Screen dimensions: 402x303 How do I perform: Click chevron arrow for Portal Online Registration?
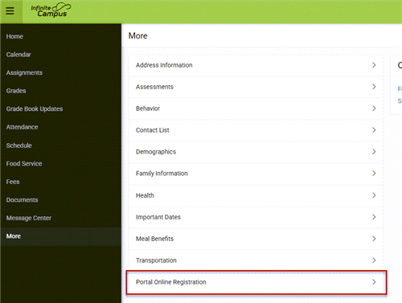[374, 282]
